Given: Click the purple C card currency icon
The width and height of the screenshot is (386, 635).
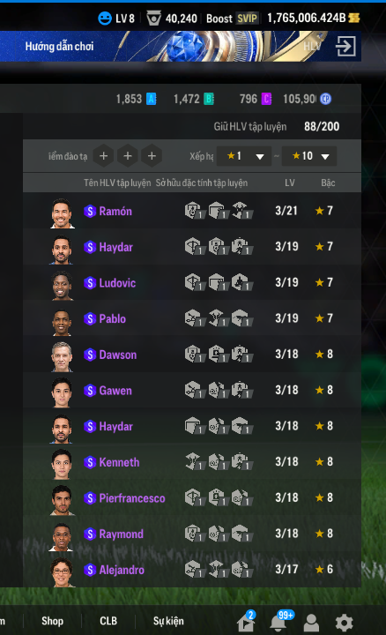Looking at the screenshot, I should tap(266, 99).
